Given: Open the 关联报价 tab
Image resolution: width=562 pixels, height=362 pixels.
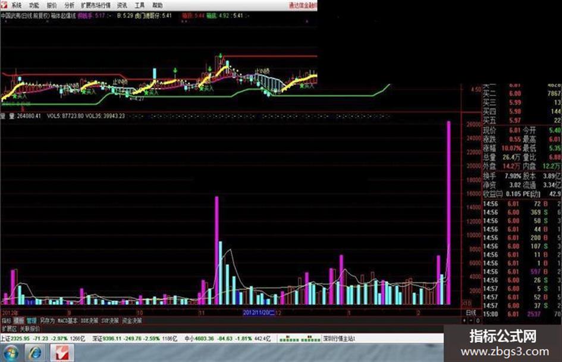Looking at the screenshot, I should click(30, 329).
